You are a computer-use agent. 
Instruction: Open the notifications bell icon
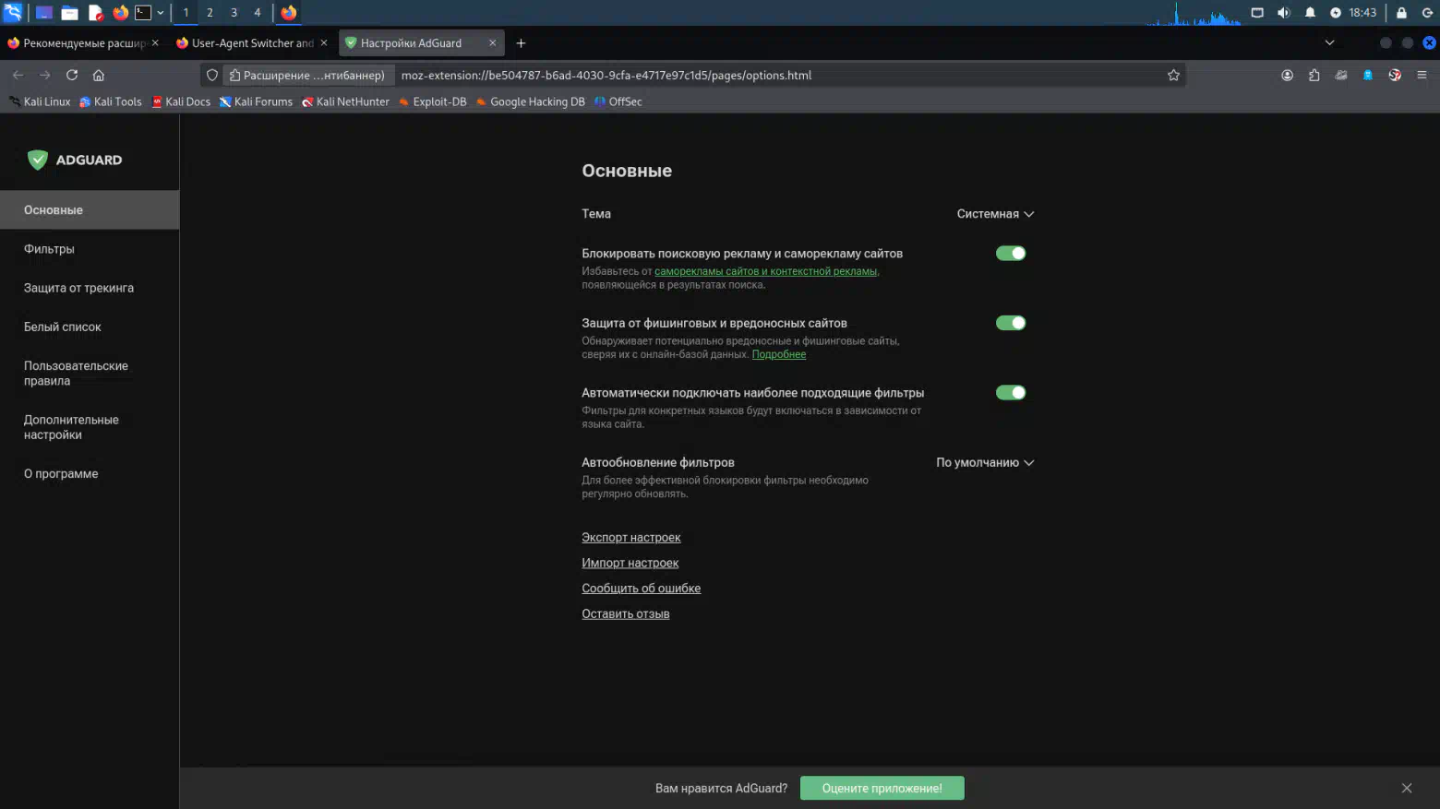click(1310, 13)
